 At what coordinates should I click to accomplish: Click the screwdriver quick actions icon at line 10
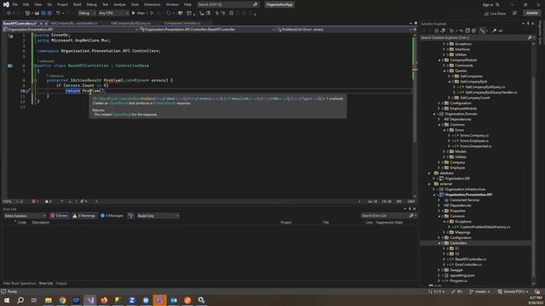pyautogui.click(x=28, y=91)
